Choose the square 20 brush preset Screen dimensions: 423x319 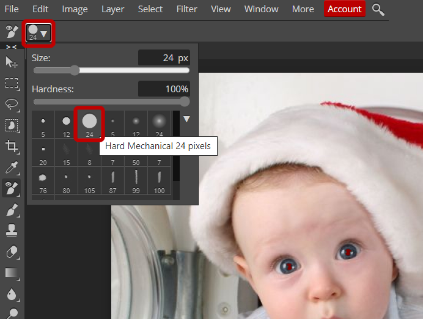[x=43, y=153]
